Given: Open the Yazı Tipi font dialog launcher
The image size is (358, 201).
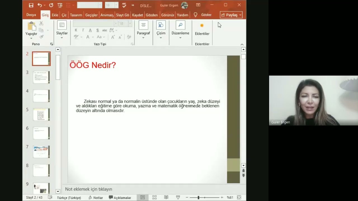Looking at the screenshot, I should pyautogui.click(x=132, y=44).
